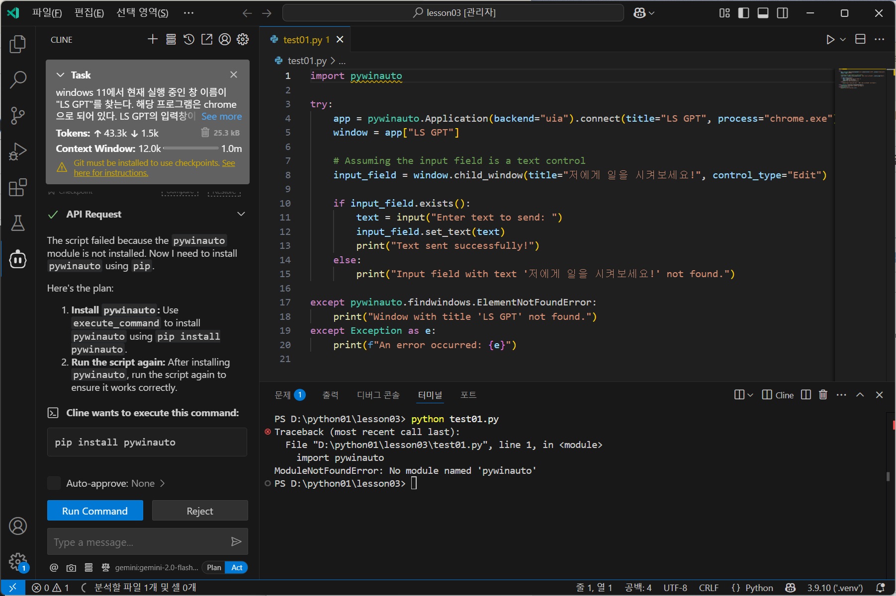Image resolution: width=896 pixels, height=596 pixels.
Task: Open Cline settings gear
Action: (x=243, y=39)
